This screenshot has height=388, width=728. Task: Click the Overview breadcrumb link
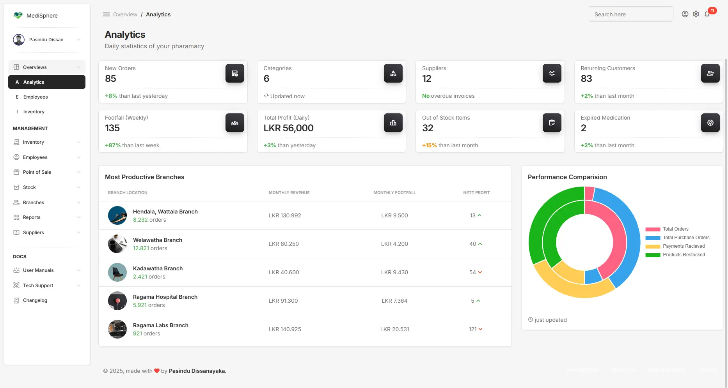[125, 14]
